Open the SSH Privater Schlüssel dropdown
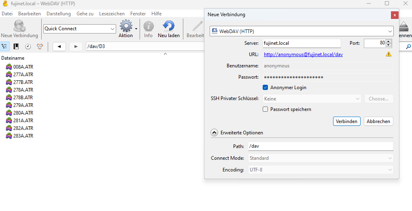412x211 pixels. 312,99
